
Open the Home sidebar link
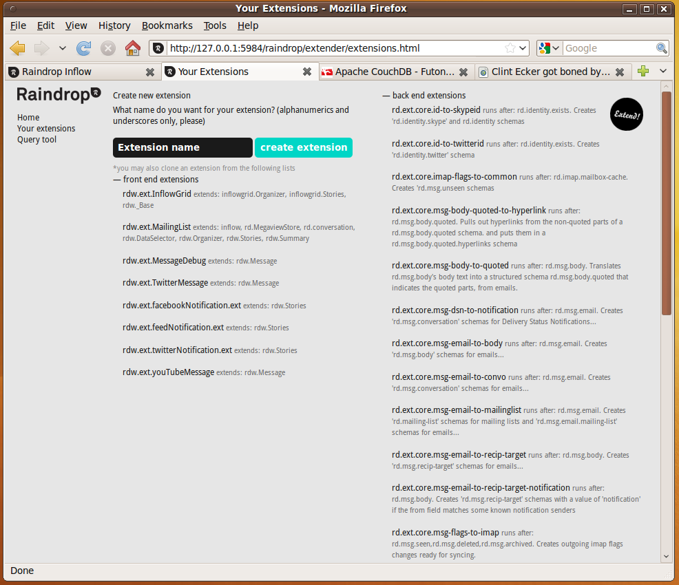coord(28,117)
